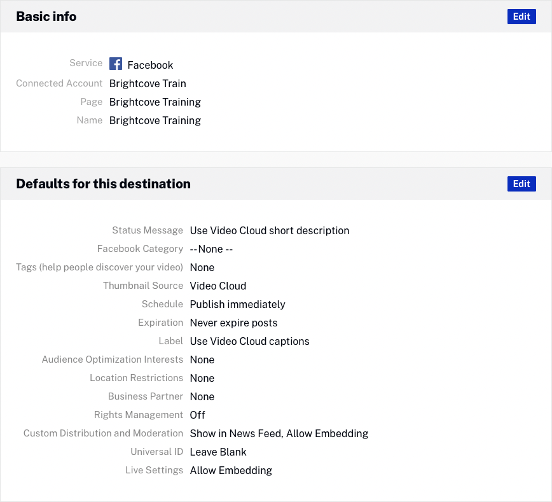Click Edit button in Basic info header
This screenshot has height=502, width=552.
point(521,17)
